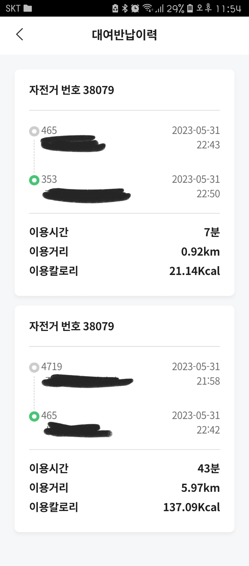Image resolution: width=249 pixels, height=566 pixels.
Task: Tap the 43분 이용시간 value
Action: click(x=208, y=468)
